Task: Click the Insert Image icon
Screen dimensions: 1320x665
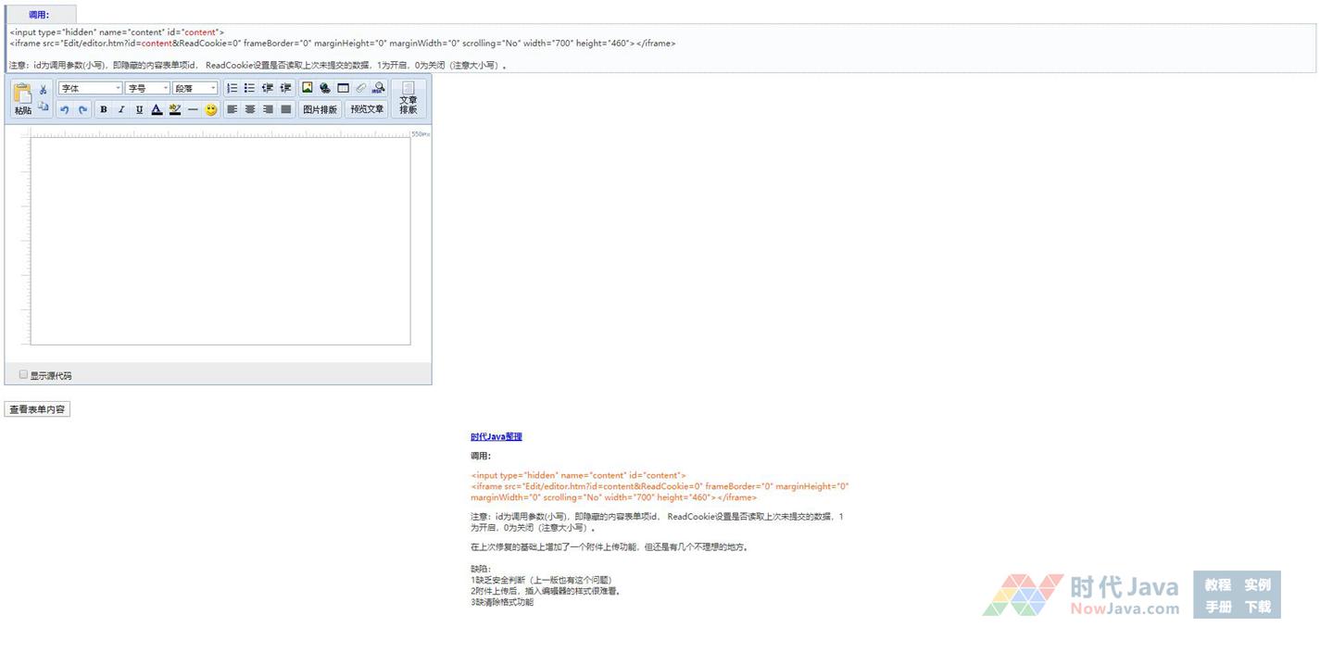Action: [308, 88]
